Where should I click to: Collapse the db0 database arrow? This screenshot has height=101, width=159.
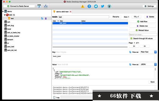click(5, 15)
